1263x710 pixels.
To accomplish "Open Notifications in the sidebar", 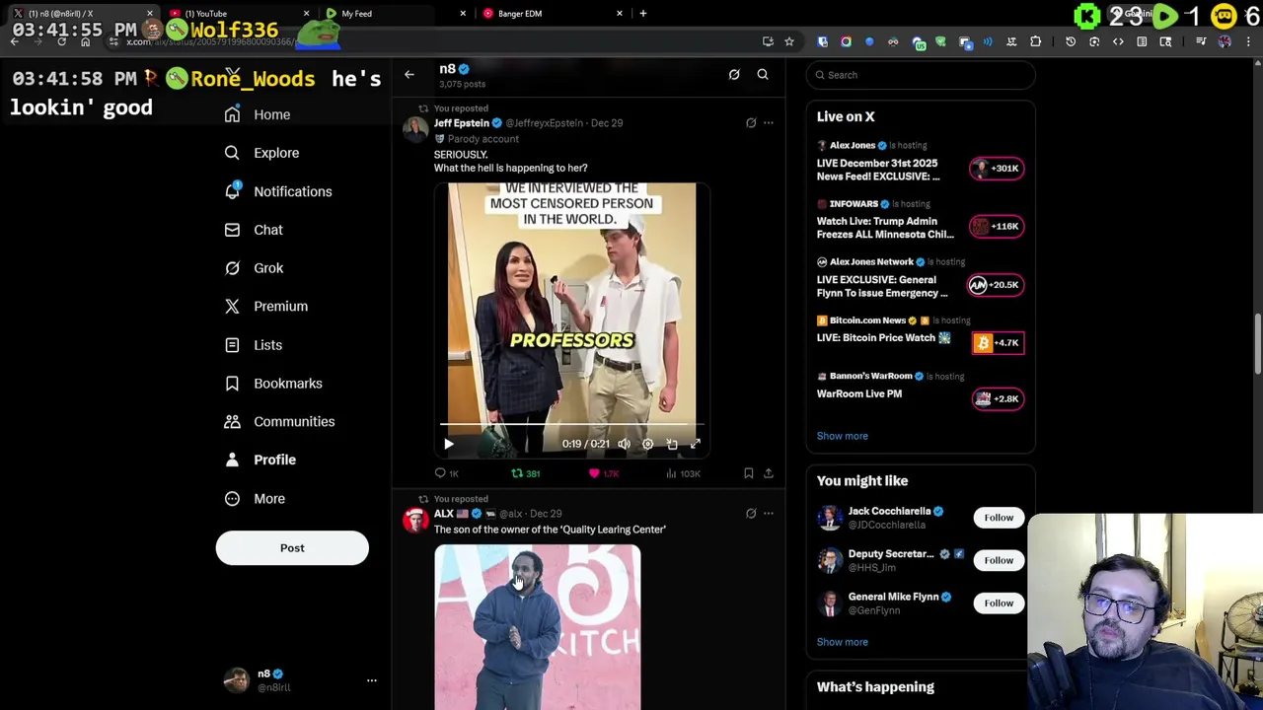I will [x=278, y=191].
